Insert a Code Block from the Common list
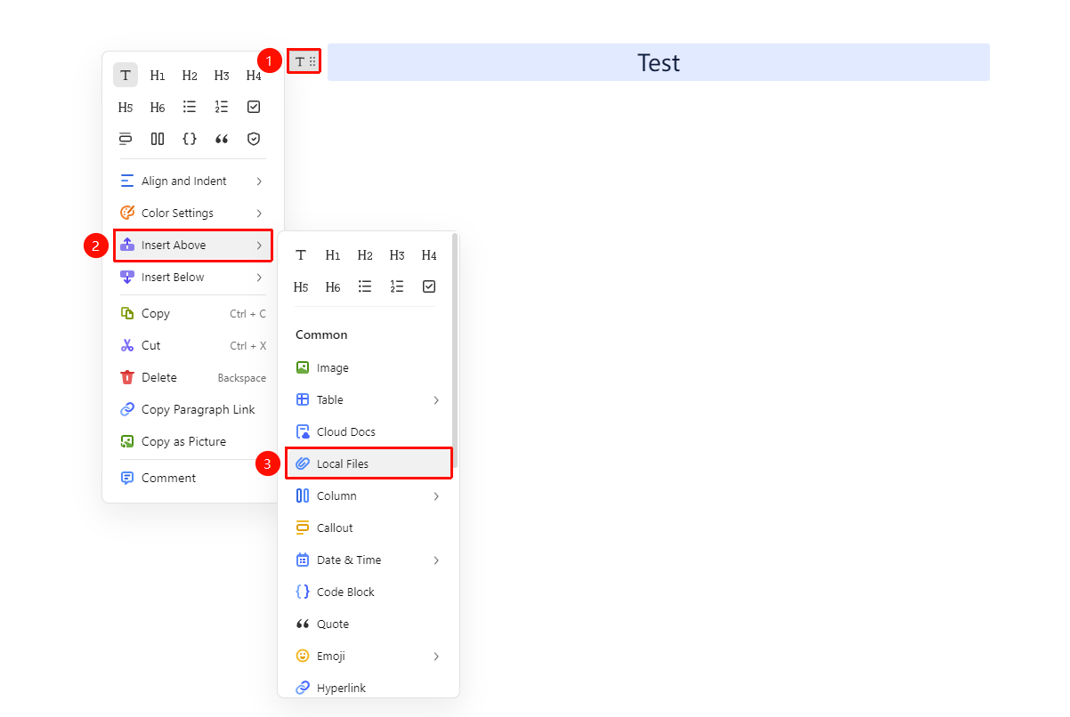 (x=369, y=592)
